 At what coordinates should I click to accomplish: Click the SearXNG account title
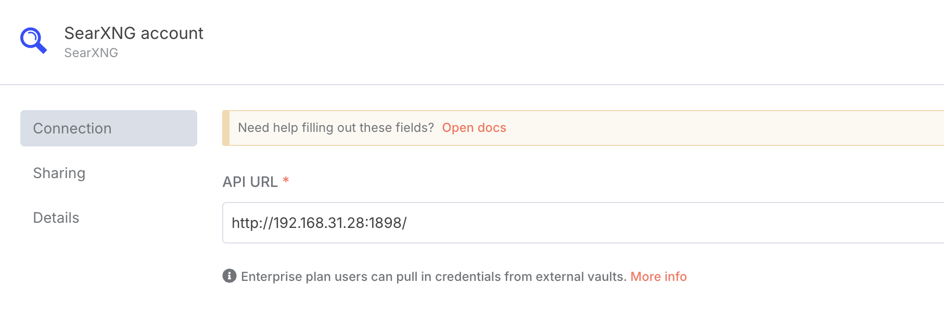tap(134, 33)
